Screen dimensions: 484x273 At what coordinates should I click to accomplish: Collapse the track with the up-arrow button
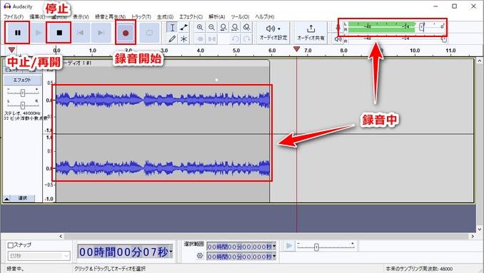click(x=6, y=198)
